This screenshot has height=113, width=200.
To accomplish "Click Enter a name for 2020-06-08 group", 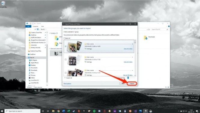I will [90, 57].
